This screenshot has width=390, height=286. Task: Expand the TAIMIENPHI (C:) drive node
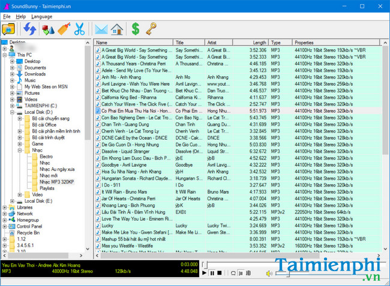12,106
